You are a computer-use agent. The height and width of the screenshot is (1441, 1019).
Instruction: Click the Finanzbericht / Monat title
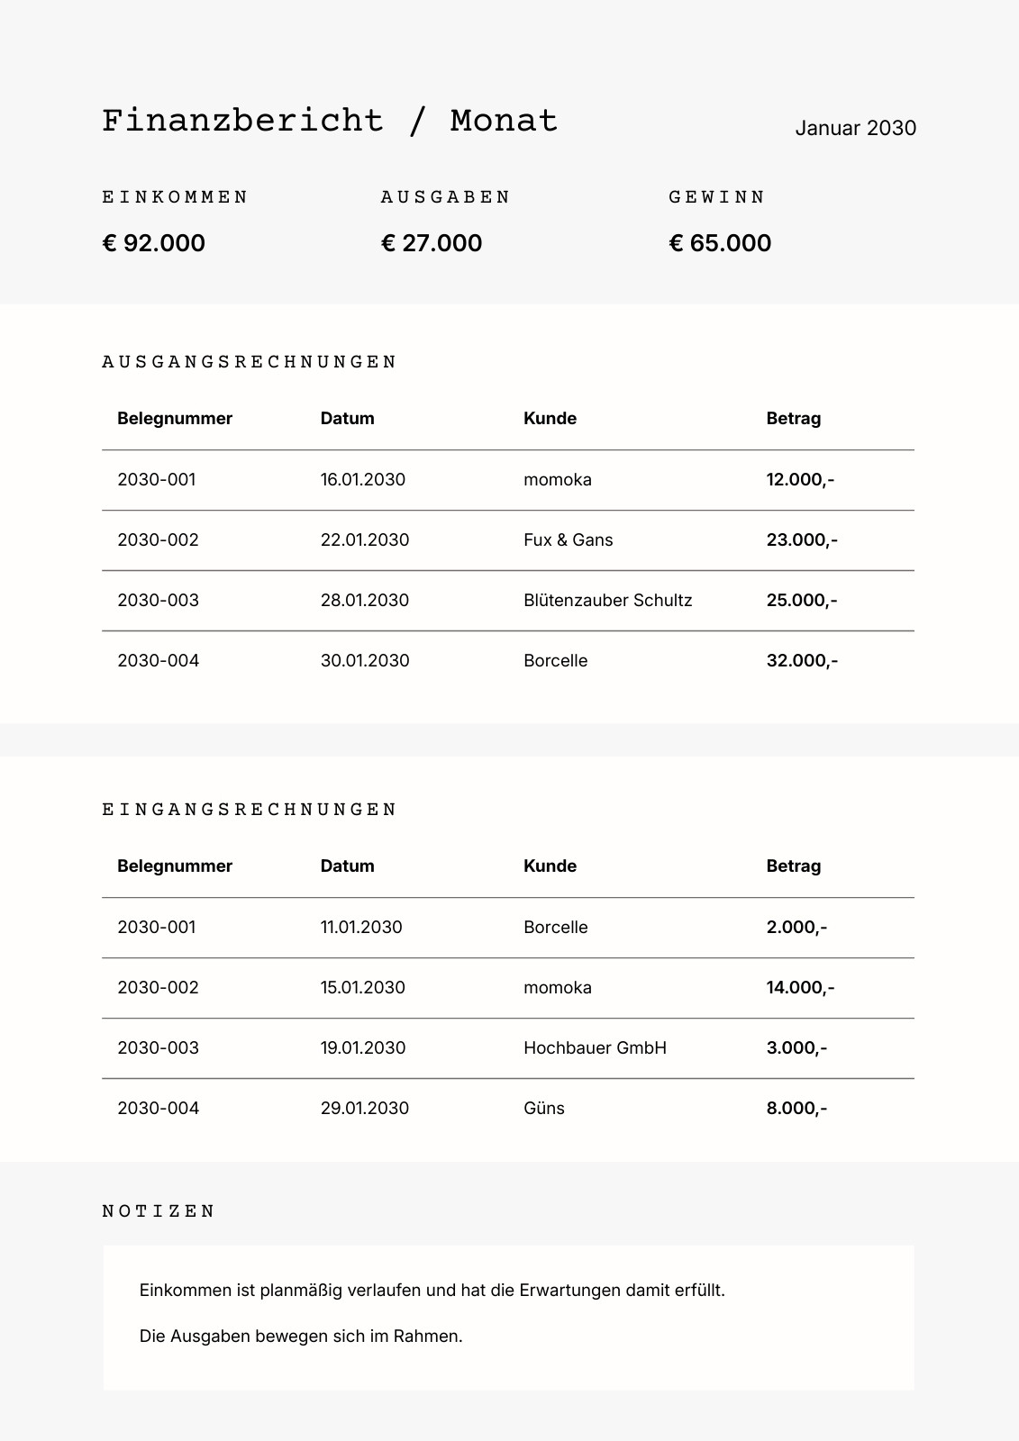pyautogui.click(x=330, y=121)
